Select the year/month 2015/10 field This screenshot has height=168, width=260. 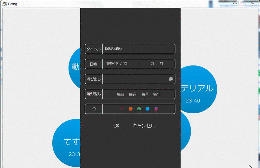tap(112, 63)
